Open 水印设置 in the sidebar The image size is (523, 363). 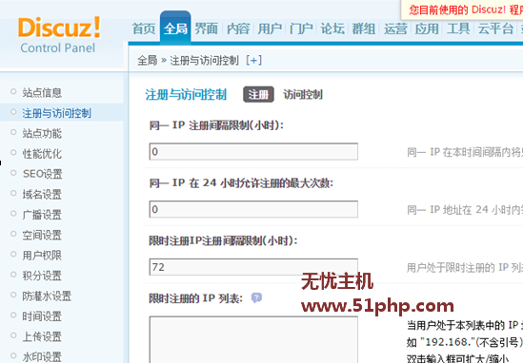[42, 357]
